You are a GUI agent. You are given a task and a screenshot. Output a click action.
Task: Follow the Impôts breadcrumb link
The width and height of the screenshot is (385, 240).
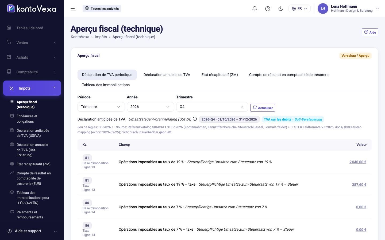[x=101, y=37]
